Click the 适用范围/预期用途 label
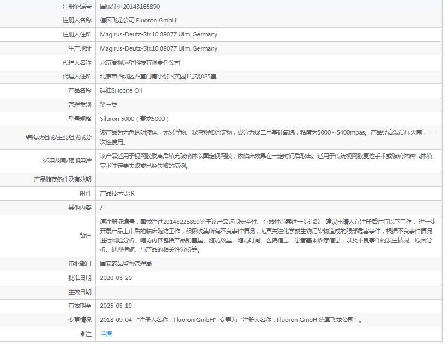 tap(67, 161)
